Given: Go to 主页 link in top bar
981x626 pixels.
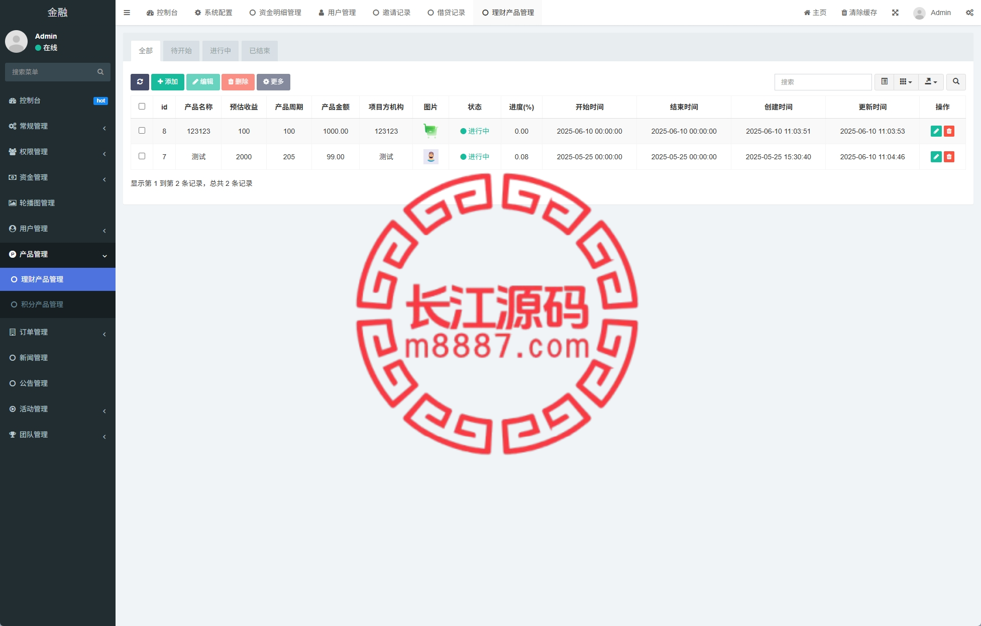Looking at the screenshot, I should click(x=815, y=13).
